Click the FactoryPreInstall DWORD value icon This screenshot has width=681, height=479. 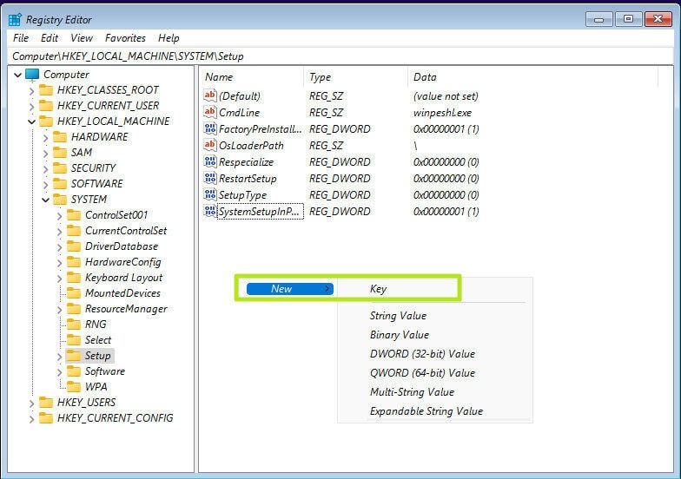pyautogui.click(x=209, y=129)
